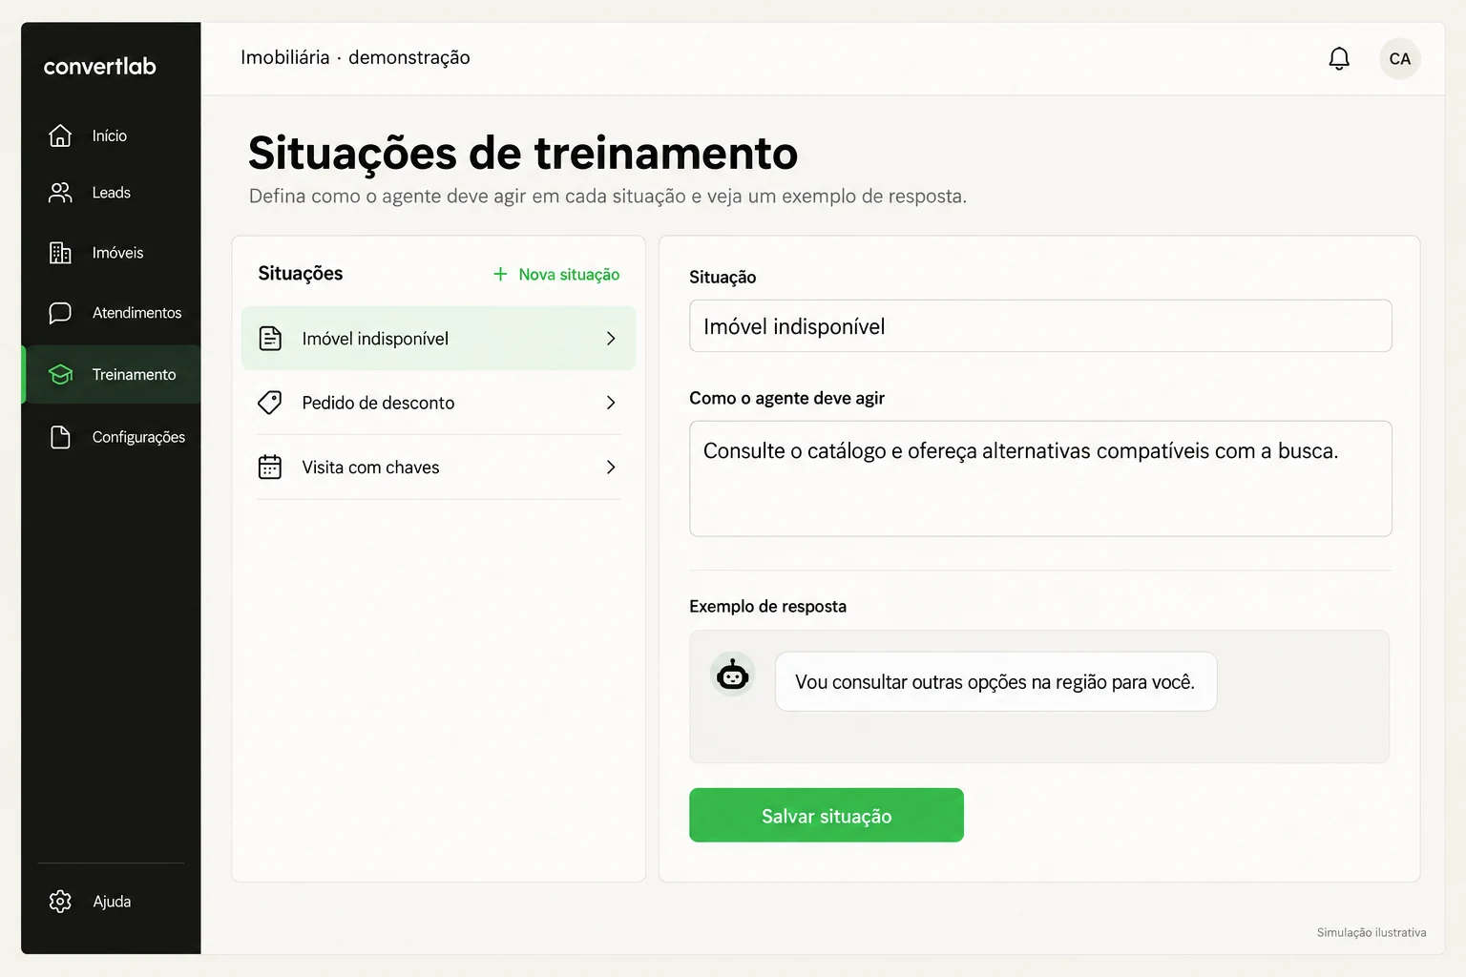Image resolution: width=1466 pixels, height=977 pixels.
Task: Click the Leads people icon
Action: point(60,193)
